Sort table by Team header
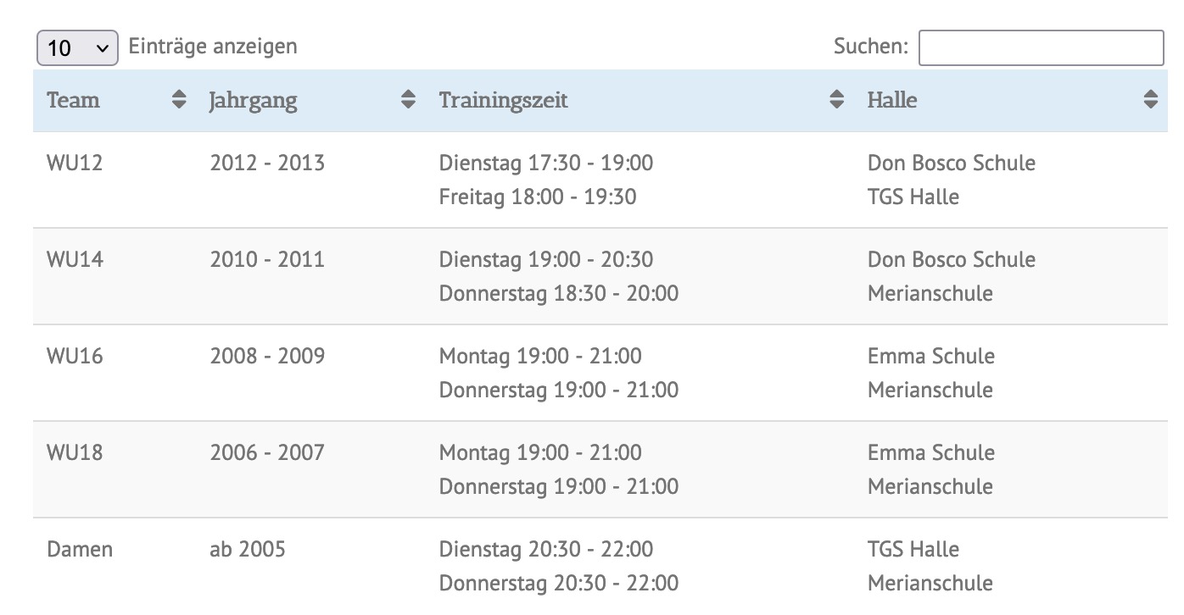The image size is (1184, 615). pyautogui.click(x=74, y=100)
